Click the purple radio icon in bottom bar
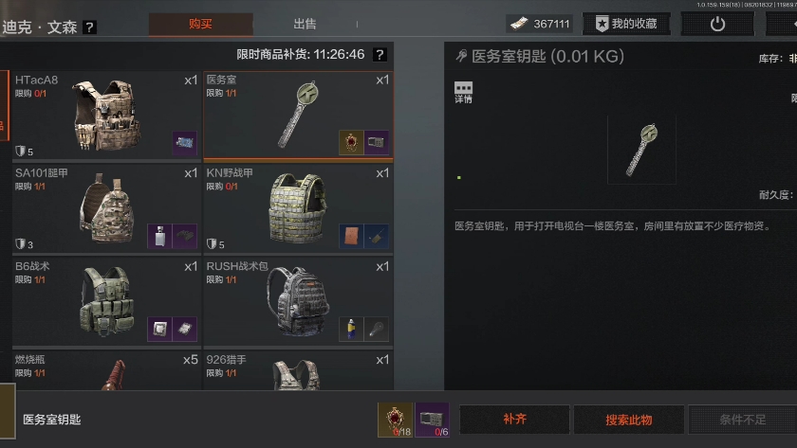Image resolution: width=797 pixels, height=448 pixels. point(432,421)
